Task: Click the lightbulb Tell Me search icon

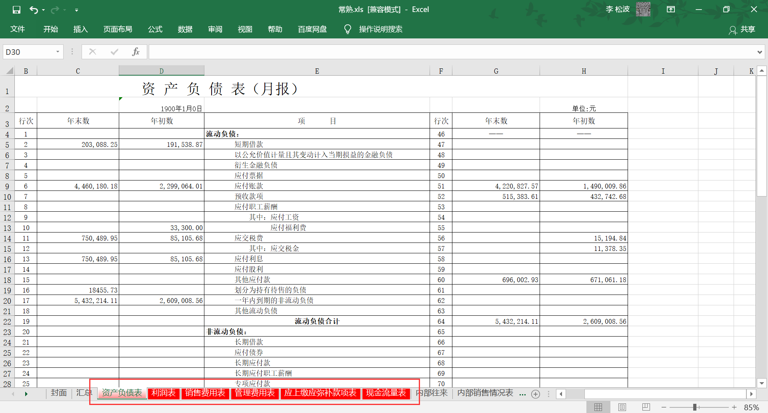Action: (x=348, y=29)
